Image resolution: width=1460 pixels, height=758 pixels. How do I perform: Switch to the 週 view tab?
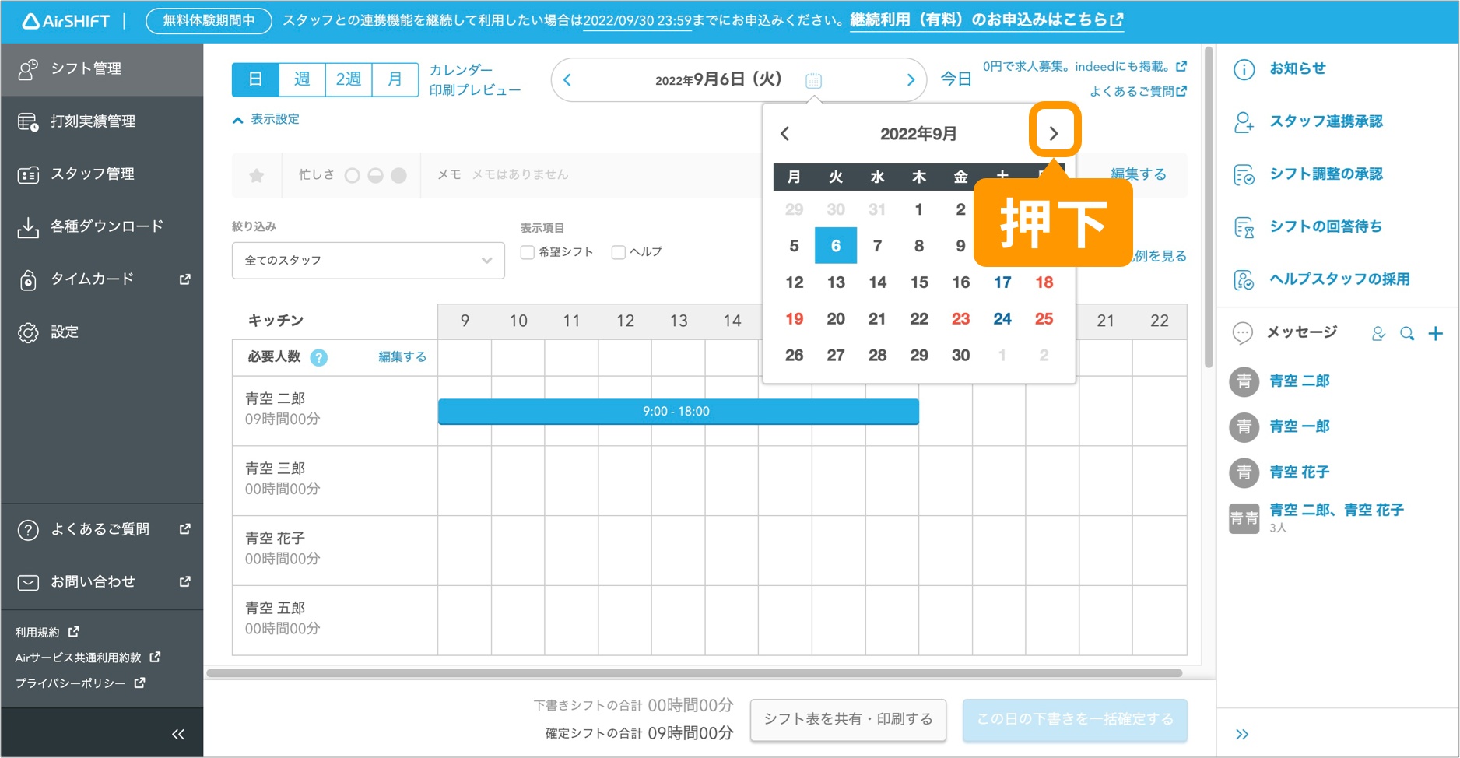coord(301,79)
